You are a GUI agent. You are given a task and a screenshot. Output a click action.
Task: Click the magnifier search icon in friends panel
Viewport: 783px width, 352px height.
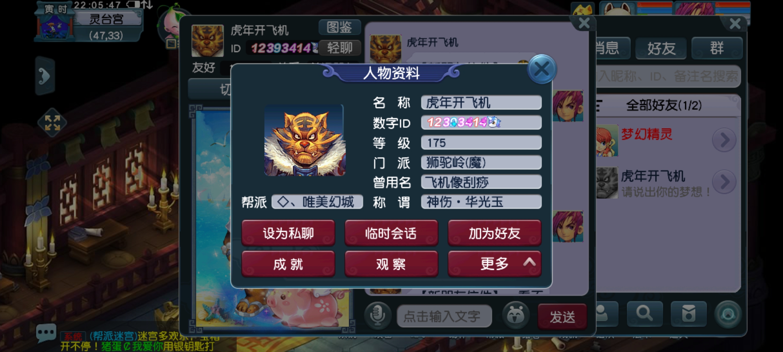(645, 314)
